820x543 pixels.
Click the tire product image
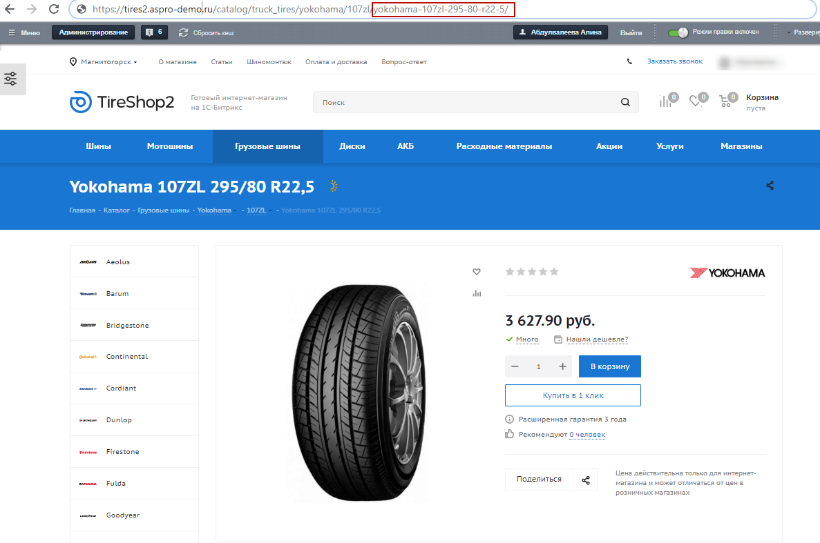358,393
